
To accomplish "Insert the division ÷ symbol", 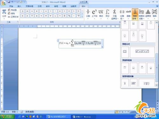I will point(51,11).
